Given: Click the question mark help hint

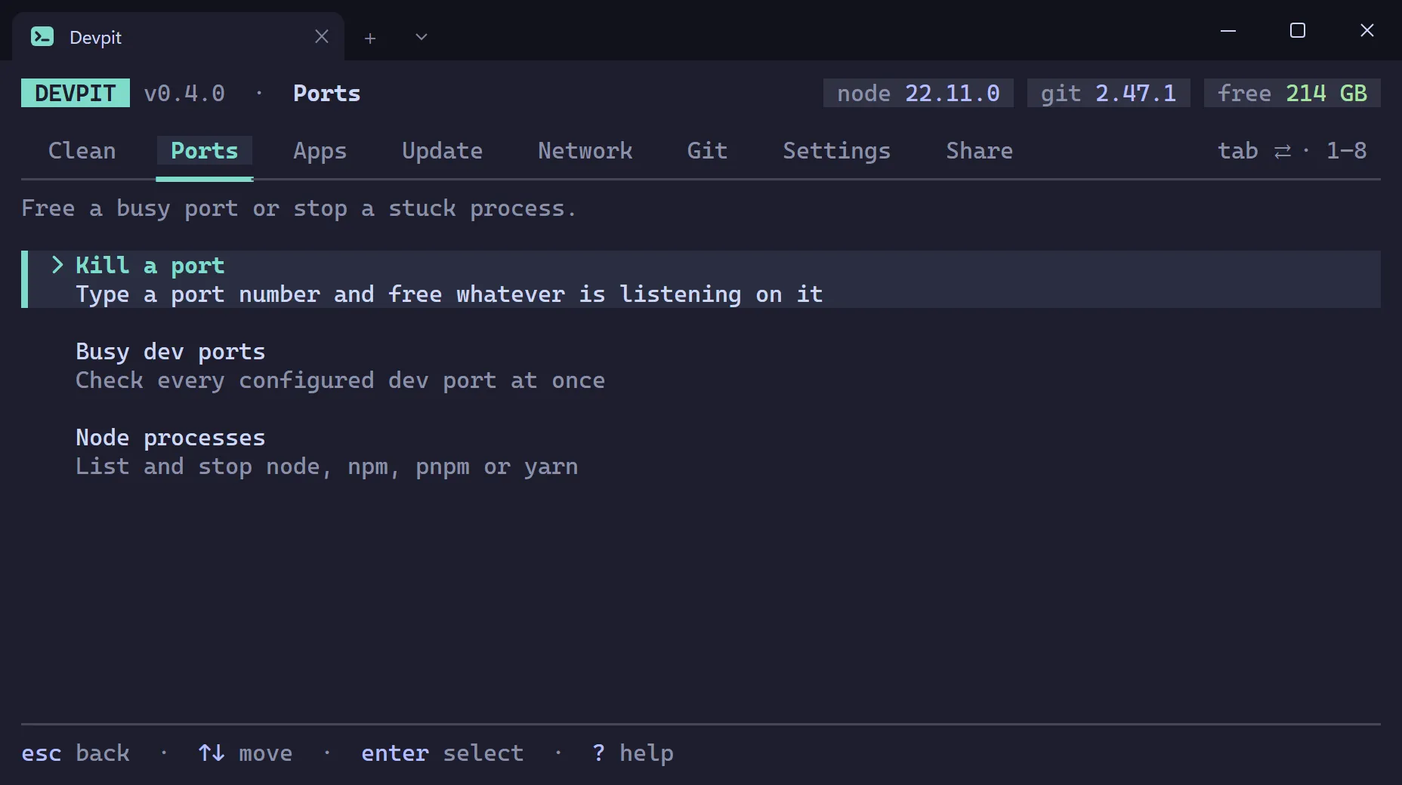Looking at the screenshot, I should click(x=633, y=753).
